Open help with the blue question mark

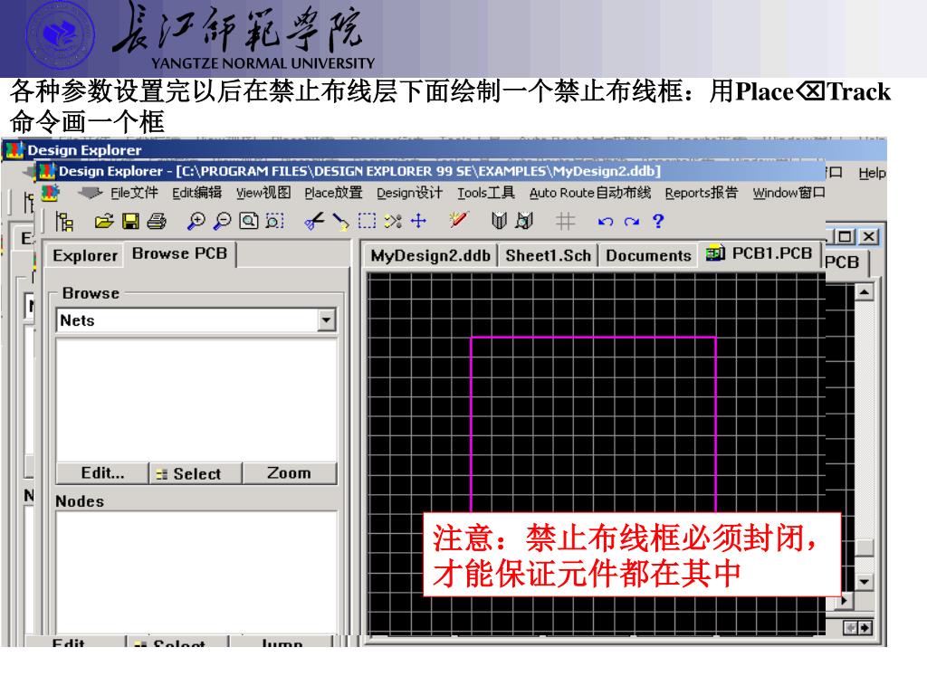tap(658, 221)
